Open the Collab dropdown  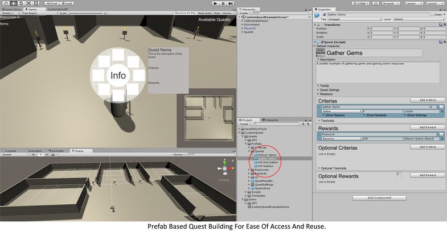[x=360, y=3]
